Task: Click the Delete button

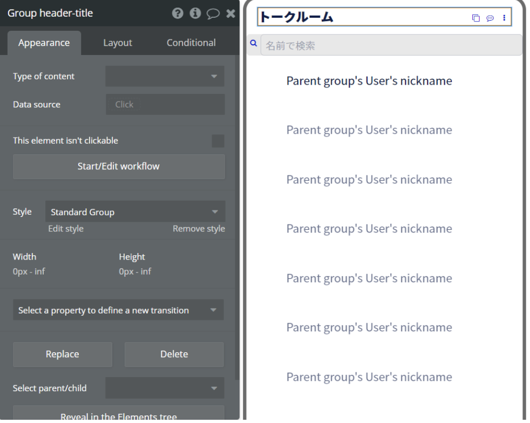Action: pyautogui.click(x=174, y=354)
